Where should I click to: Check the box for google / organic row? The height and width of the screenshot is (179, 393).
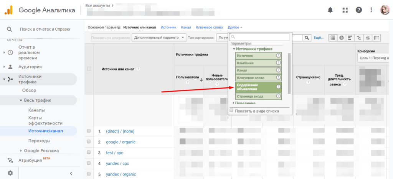tap(89, 142)
